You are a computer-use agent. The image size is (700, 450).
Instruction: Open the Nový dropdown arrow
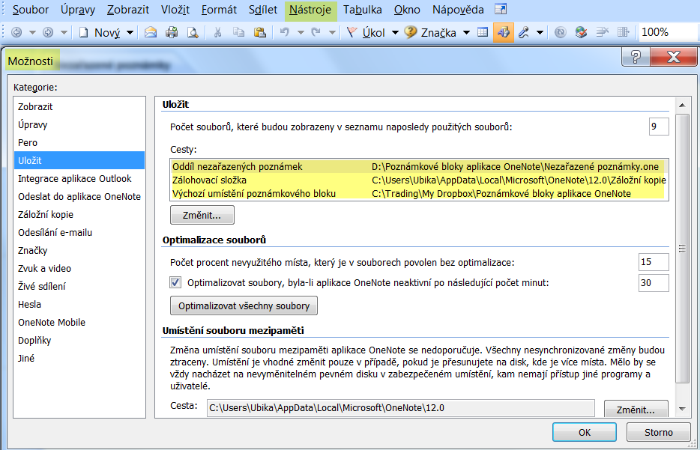pyautogui.click(x=130, y=32)
